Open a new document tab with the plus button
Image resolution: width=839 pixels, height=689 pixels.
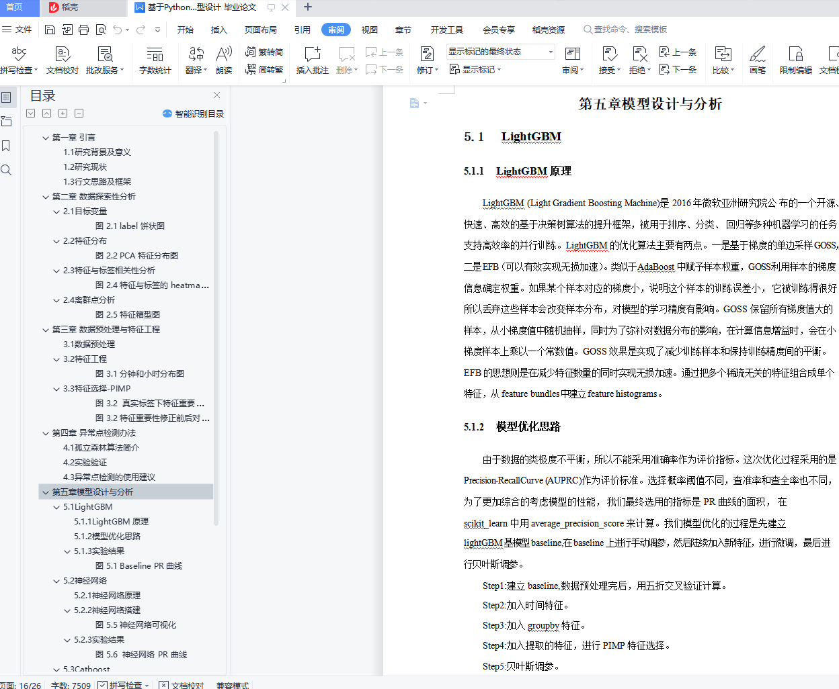308,7
